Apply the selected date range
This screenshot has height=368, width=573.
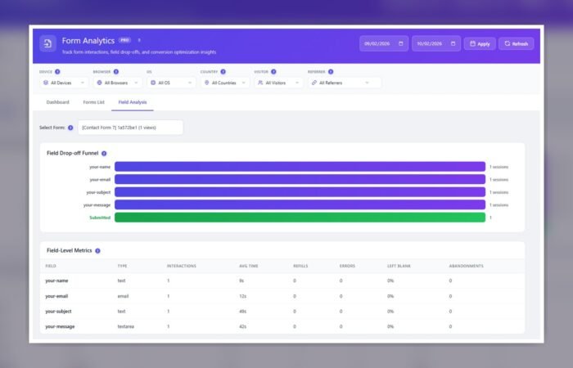480,44
